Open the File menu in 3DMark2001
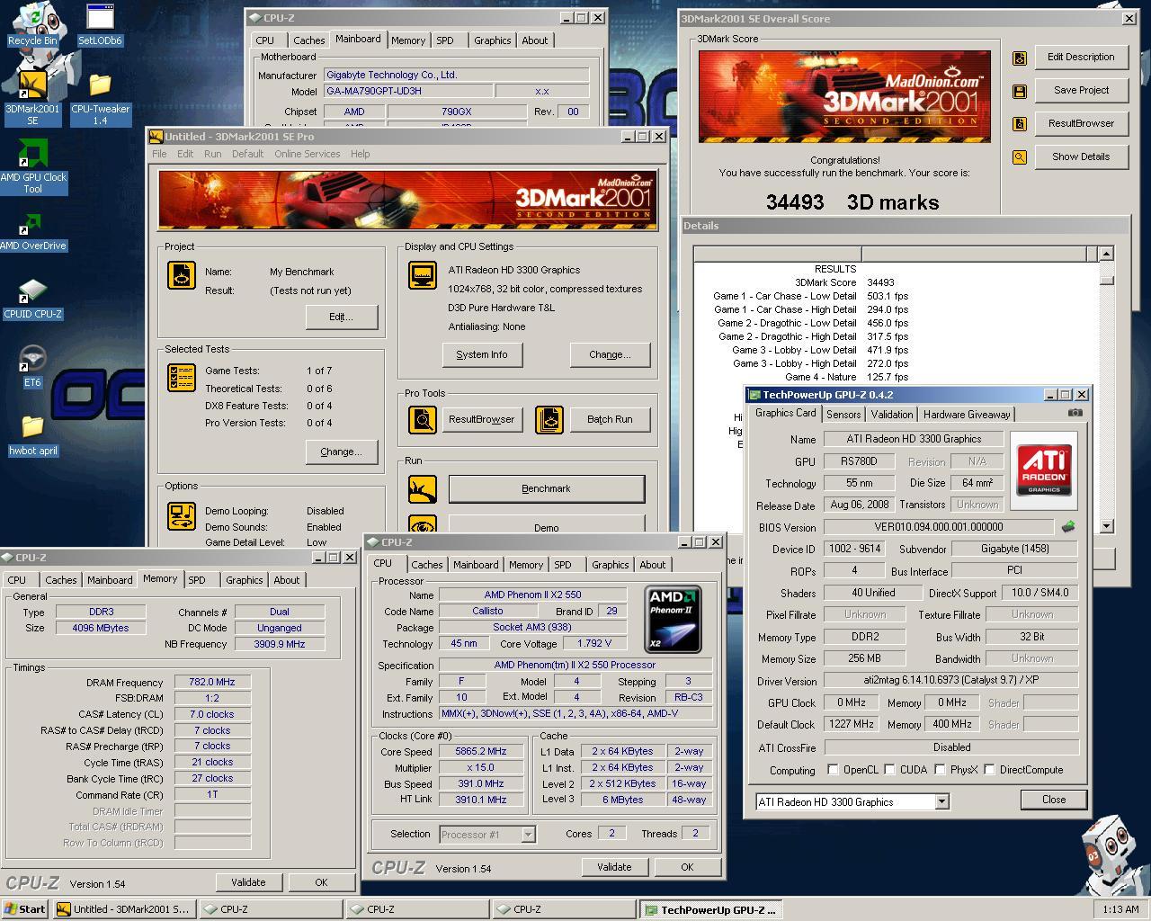The height and width of the screenshot is (921, 1151). [159, 154]
